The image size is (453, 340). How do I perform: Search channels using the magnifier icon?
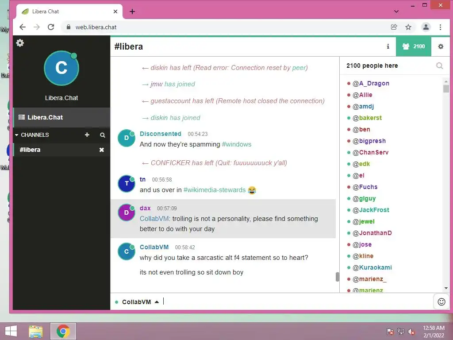tap(103, 135)
